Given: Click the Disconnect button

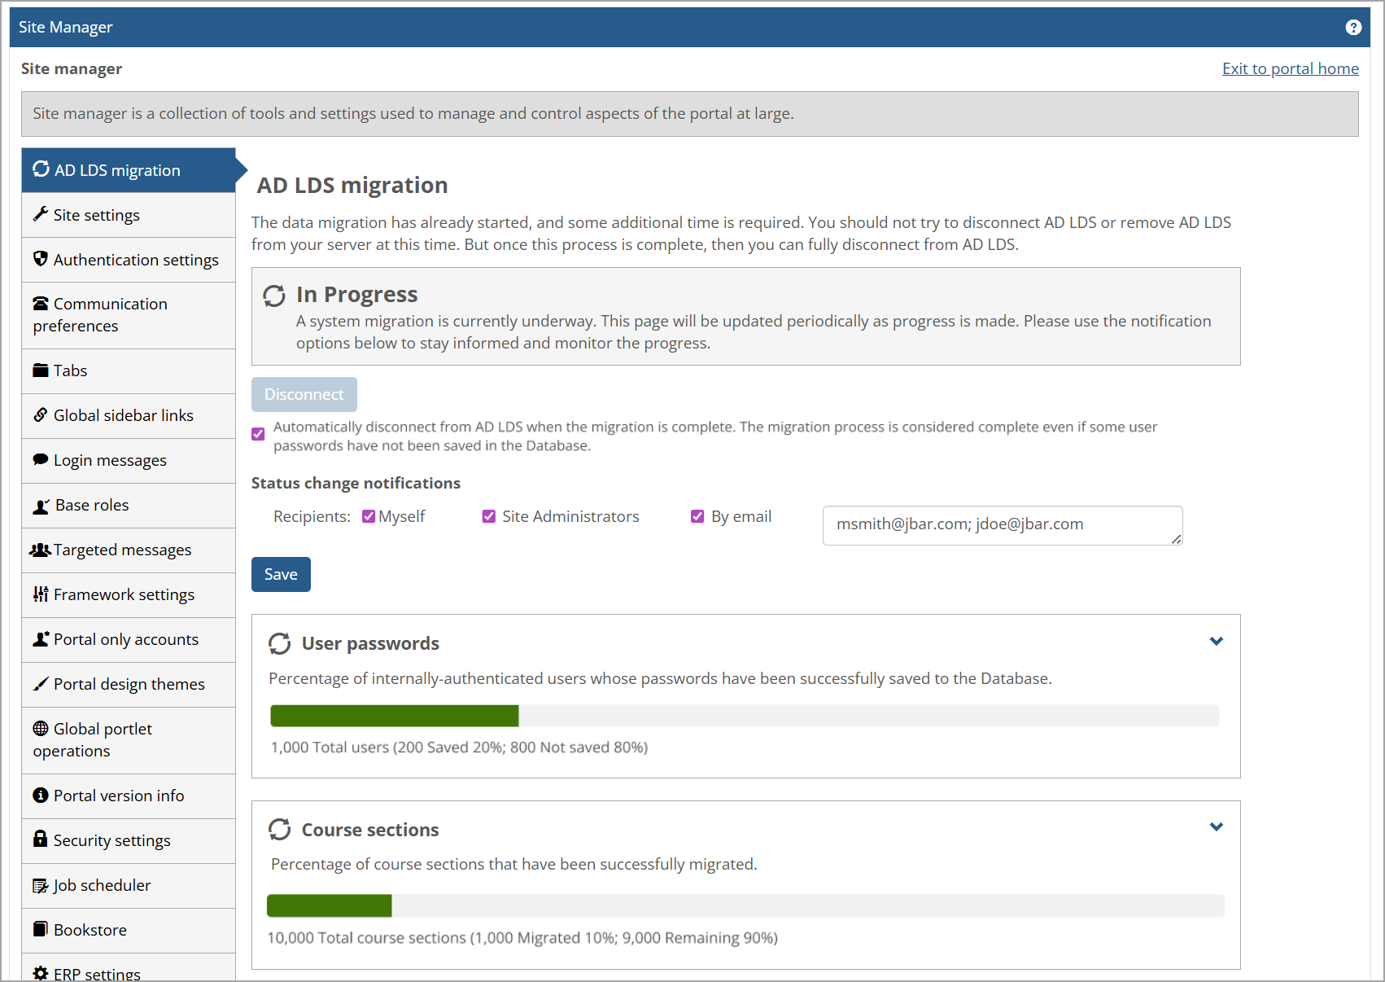Looking at the screenshot, I should pos(304,394).
